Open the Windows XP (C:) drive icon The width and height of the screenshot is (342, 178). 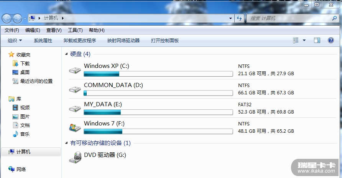coord(75,71)
